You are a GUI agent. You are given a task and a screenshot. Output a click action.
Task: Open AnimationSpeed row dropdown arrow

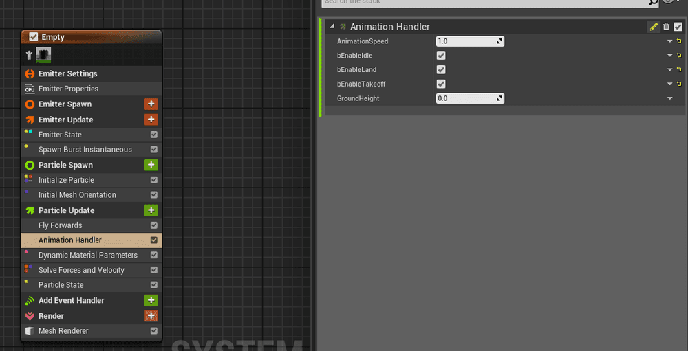tap(669, 42)
